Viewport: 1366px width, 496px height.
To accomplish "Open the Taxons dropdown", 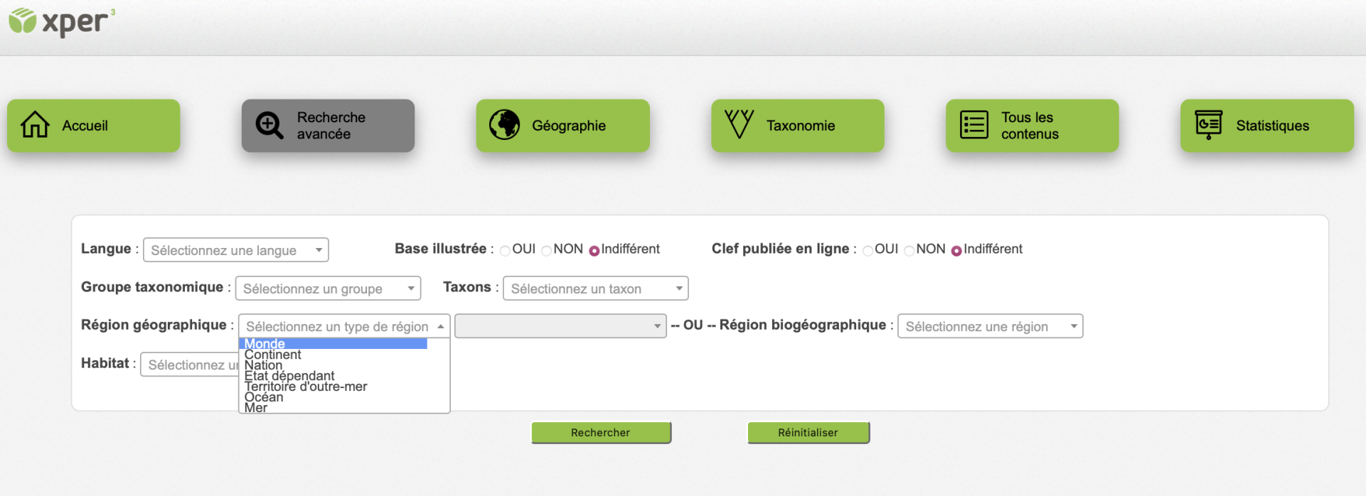I will [x=595, y=289].
